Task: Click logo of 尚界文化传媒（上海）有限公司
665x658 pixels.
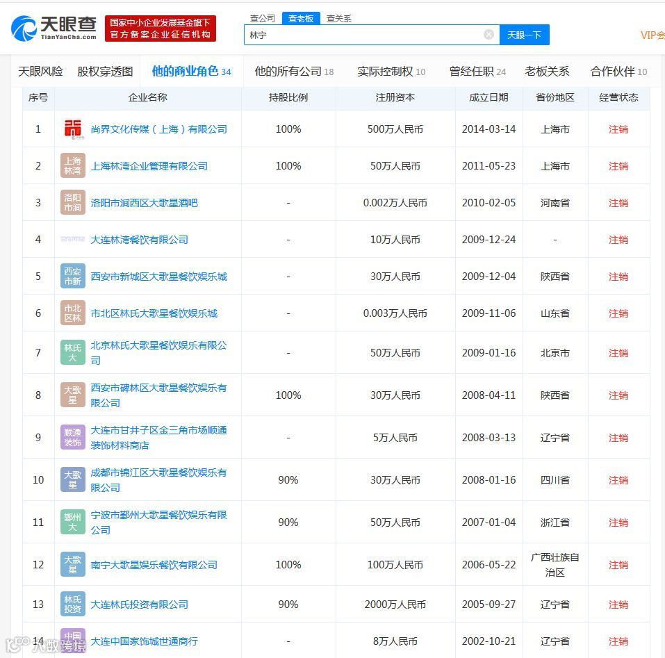Action: tap(73, 129)
